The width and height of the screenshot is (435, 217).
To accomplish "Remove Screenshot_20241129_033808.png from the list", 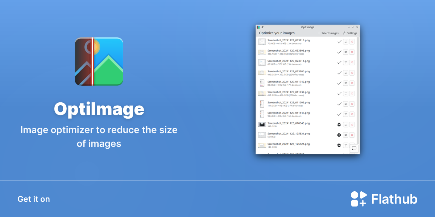I will 352,52.
